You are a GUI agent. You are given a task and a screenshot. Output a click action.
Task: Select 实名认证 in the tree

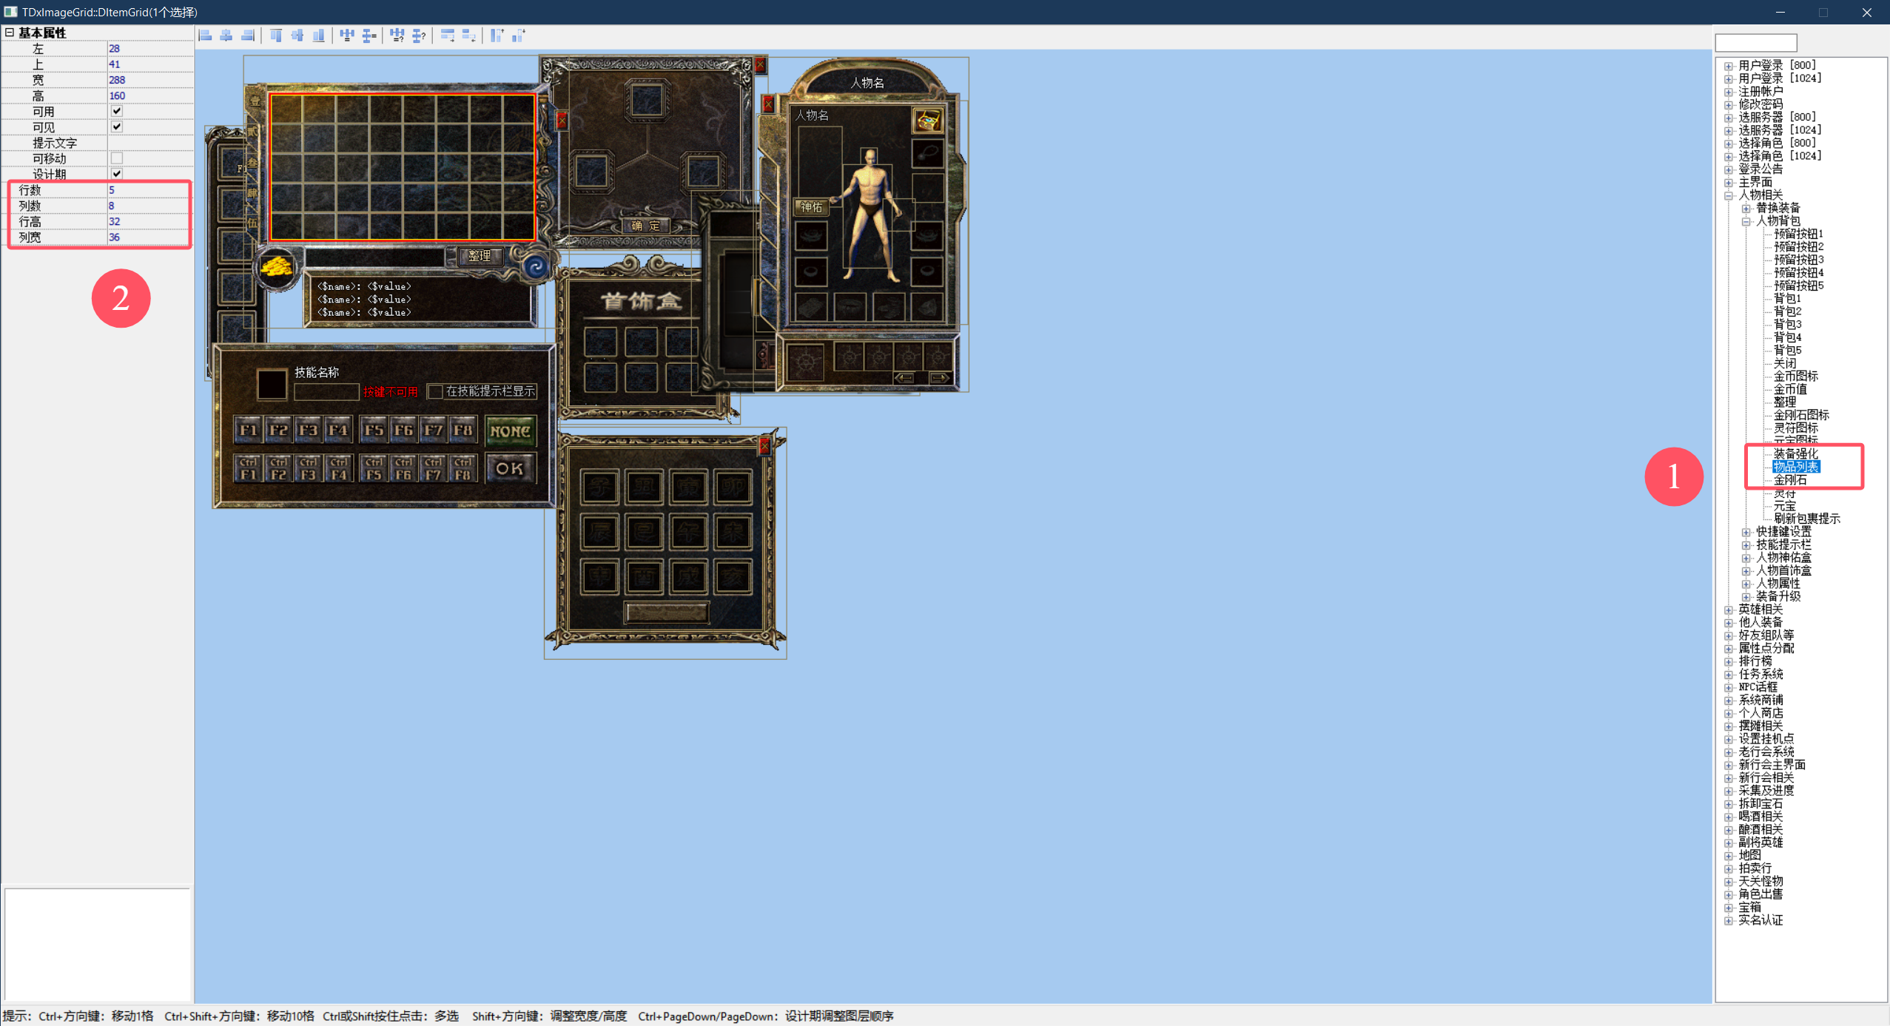pyautogui.click(x=1760, y=920)
